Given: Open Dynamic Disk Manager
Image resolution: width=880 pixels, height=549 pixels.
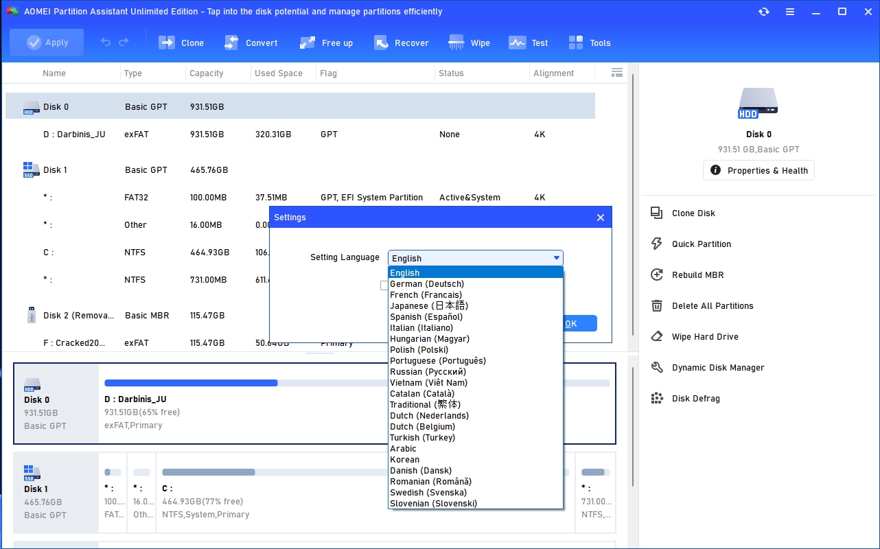Looking at the screenshot, I should click(718, 368).
